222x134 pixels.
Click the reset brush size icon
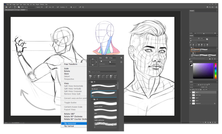coord(107,57)
